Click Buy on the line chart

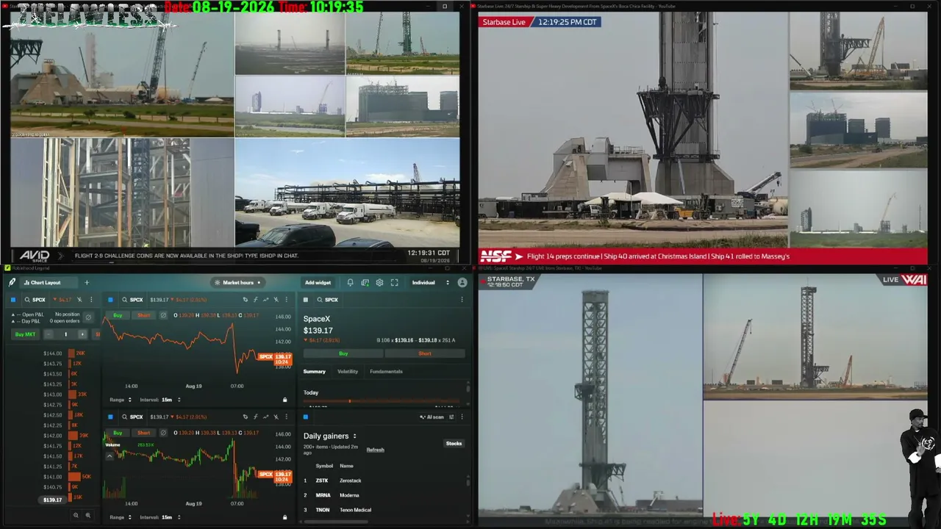coord(118,315)
